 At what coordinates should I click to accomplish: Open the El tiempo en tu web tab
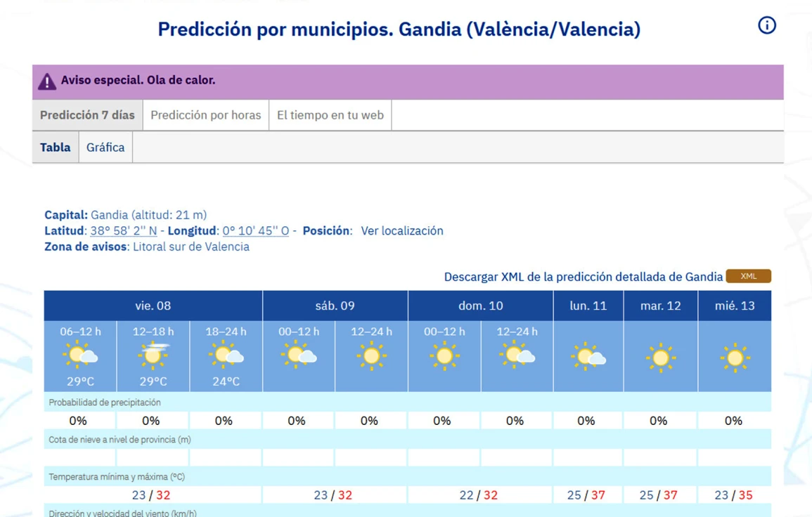click(330, 115)
